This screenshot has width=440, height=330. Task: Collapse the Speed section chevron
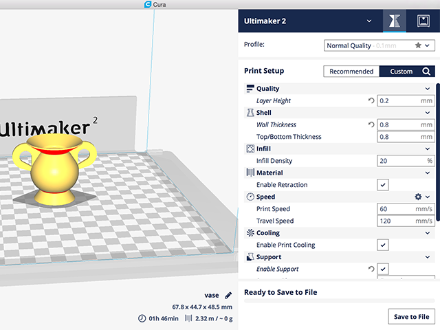pos(428,197)
